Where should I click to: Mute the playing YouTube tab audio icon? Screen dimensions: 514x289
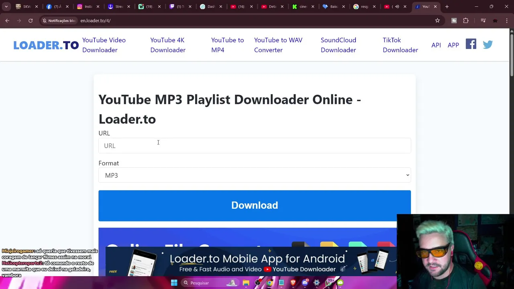pos(397,6)
